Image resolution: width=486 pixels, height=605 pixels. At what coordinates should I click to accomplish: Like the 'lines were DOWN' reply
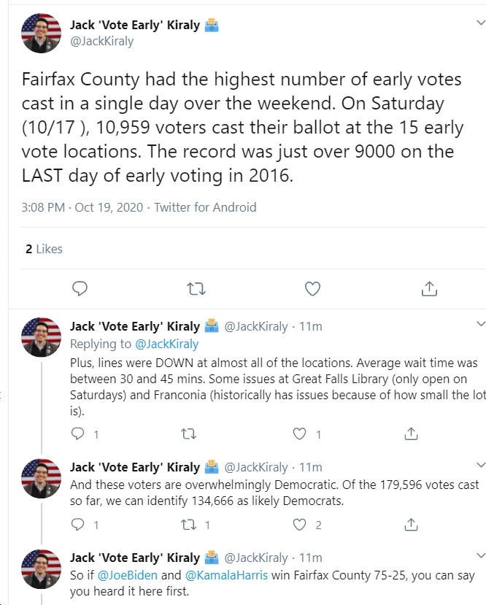click(300, 434)
